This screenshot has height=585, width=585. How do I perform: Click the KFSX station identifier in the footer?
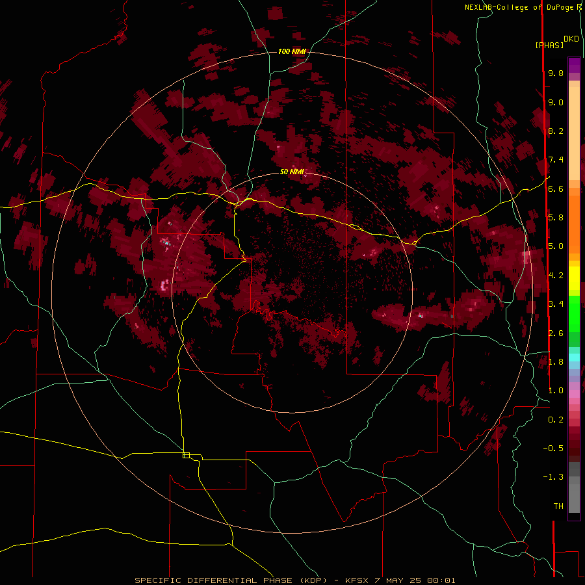point(357,580)
